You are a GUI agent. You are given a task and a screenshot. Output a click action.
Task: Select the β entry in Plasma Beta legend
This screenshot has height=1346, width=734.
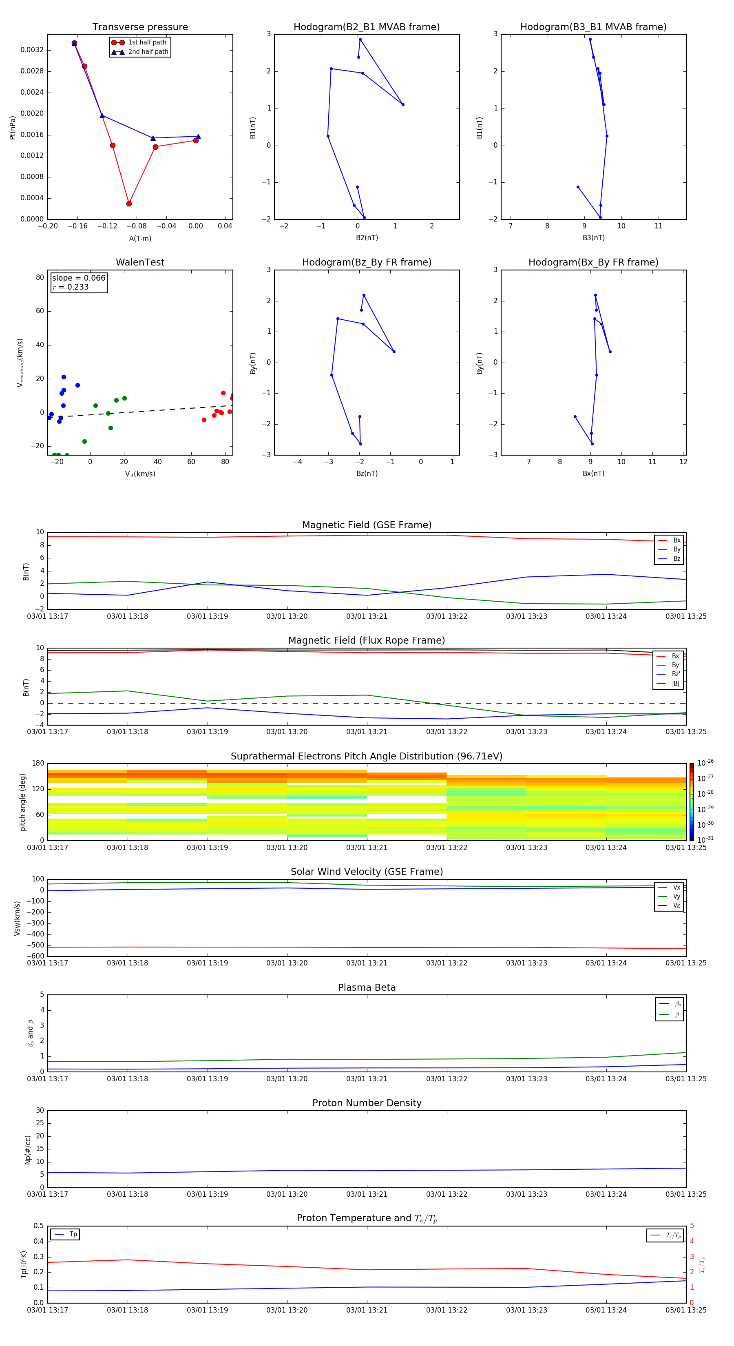coord(670,1014)
